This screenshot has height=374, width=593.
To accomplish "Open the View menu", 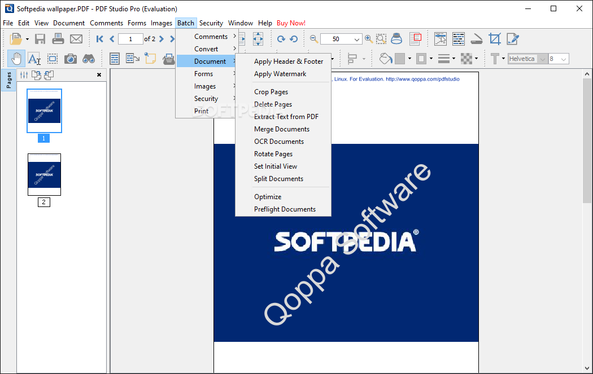I will coord(41,23).
